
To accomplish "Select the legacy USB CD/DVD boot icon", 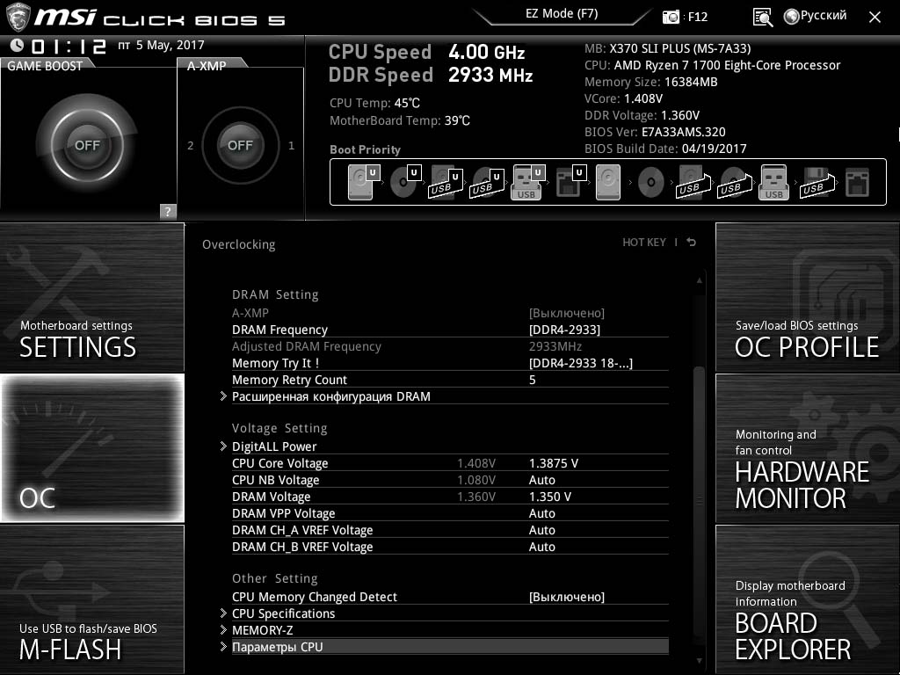I will (x=734, y=182).
